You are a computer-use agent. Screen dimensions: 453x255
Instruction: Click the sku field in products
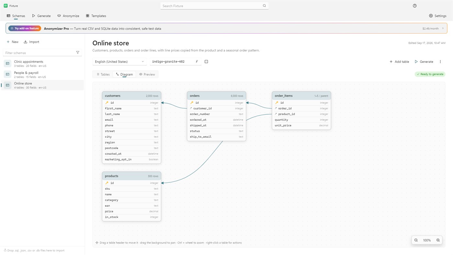click(x=131, y=189)
